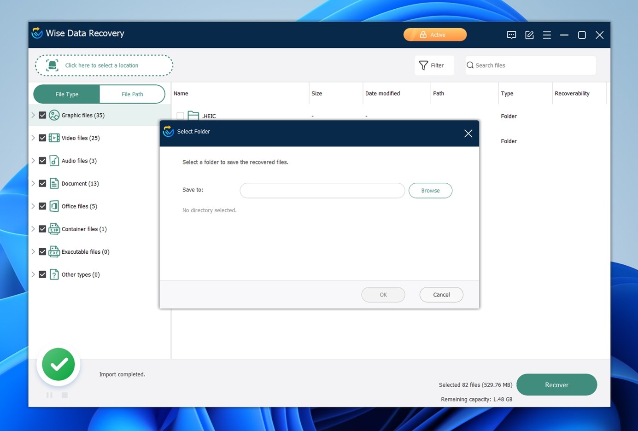Uncheck the Container files checkbox
This screenshot has width=638, height=431.
click(x=42, y=229)
